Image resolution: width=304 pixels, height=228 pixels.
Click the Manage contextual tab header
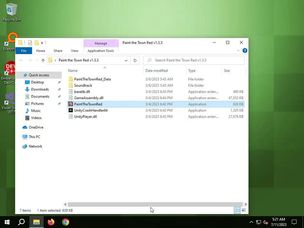point(101,43)
